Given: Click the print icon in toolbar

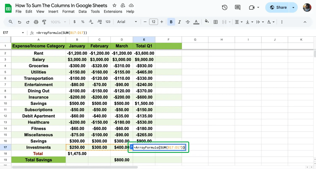Looking at the screenshot, I should (36, 22).
